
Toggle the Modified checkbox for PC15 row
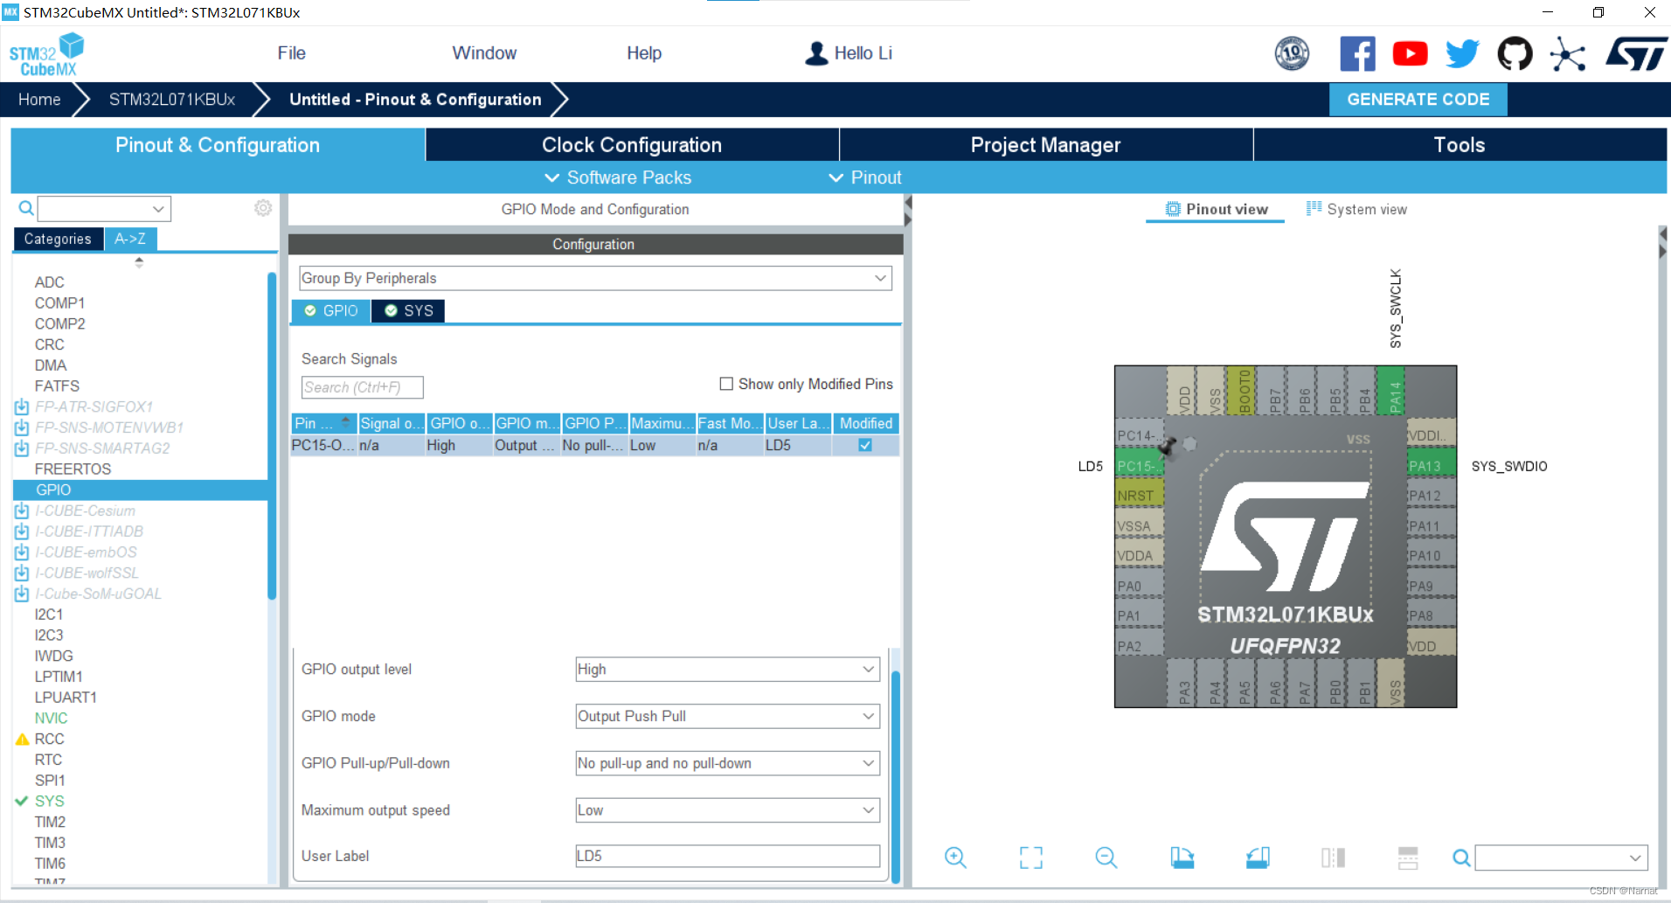[865, 445]
